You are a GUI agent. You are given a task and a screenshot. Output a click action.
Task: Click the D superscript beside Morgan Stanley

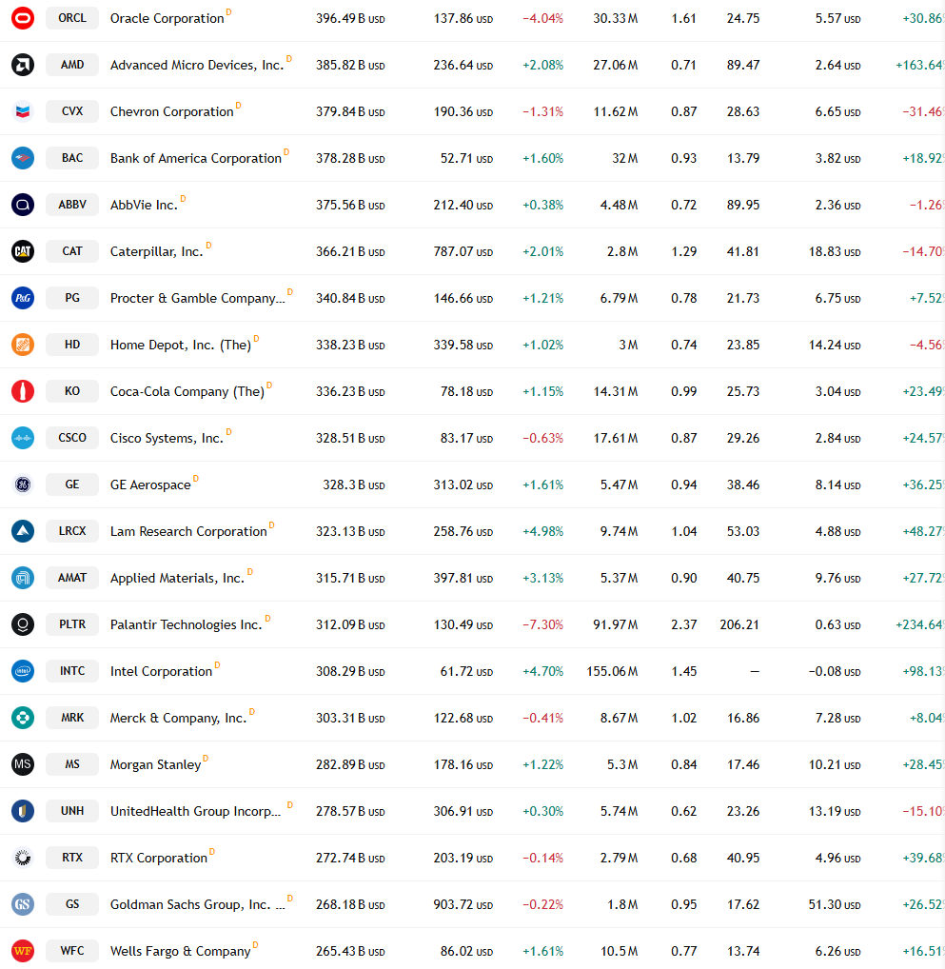[x=206, y=759]
